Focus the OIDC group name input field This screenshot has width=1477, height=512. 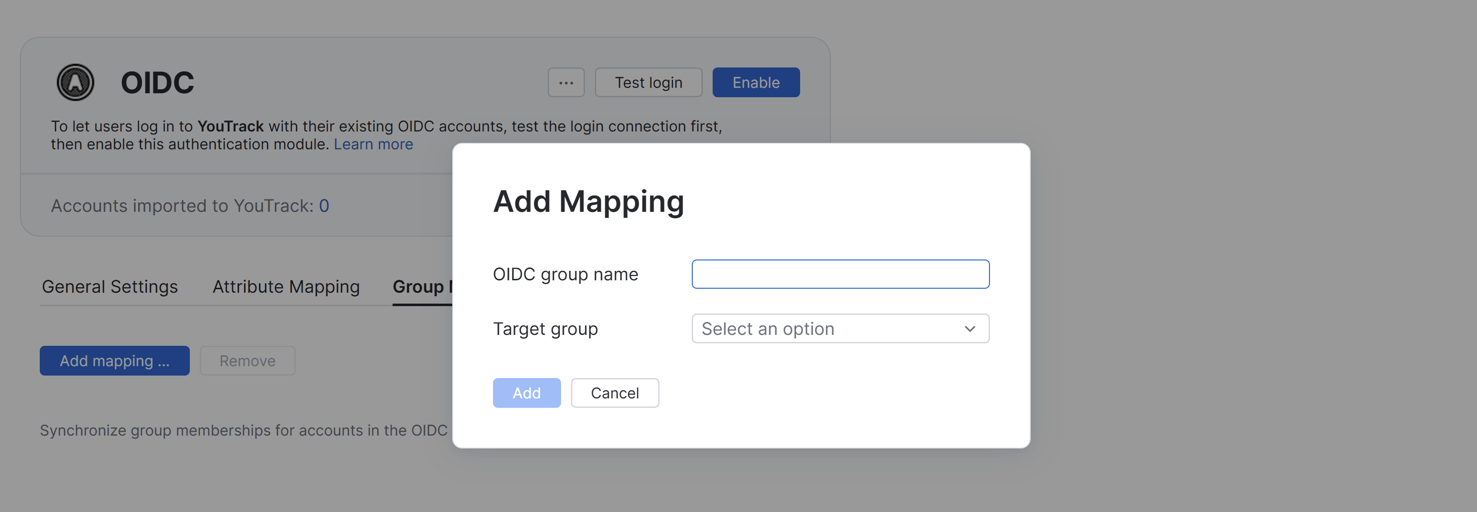click(x=840, y=274)
